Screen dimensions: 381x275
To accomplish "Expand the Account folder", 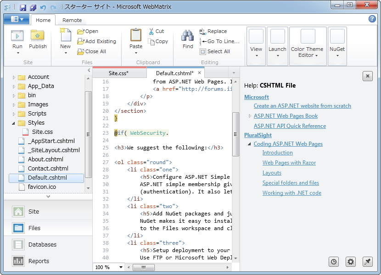I will (14, 77).
